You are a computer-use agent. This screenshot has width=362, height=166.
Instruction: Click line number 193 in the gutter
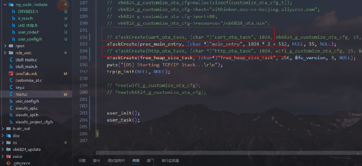click(83, 44)
